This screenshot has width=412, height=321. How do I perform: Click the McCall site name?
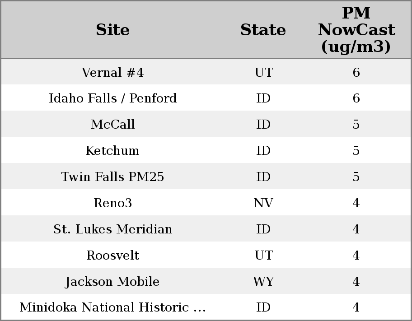pyautogui.click(x=112, y=125)
